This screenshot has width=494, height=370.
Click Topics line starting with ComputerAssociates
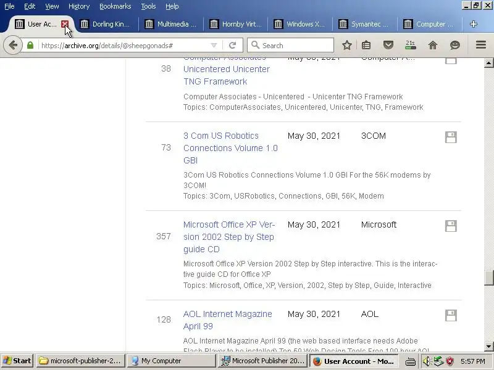pyautogui.click(x=303, y=107)
